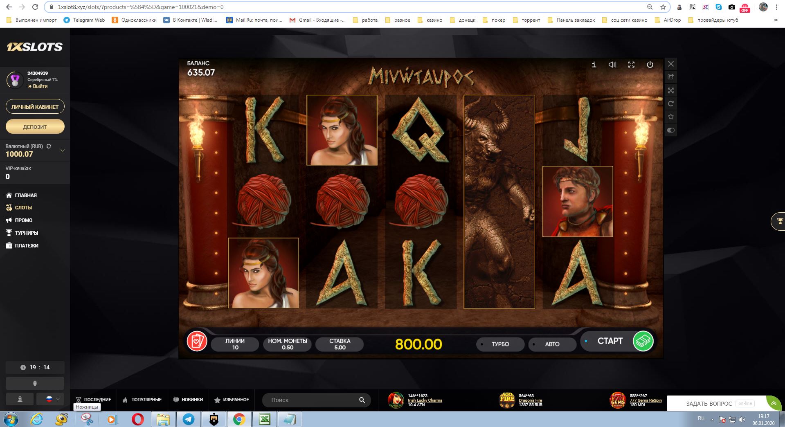Close the slot game panel with X
Image resolution: width=785 pixels, height=427 pixels.
pos(671,64)
